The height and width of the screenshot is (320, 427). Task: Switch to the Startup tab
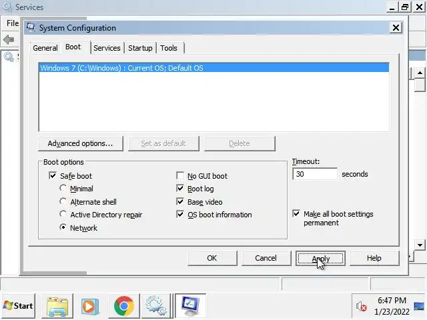pyautogui.click(x=140, y=48)
